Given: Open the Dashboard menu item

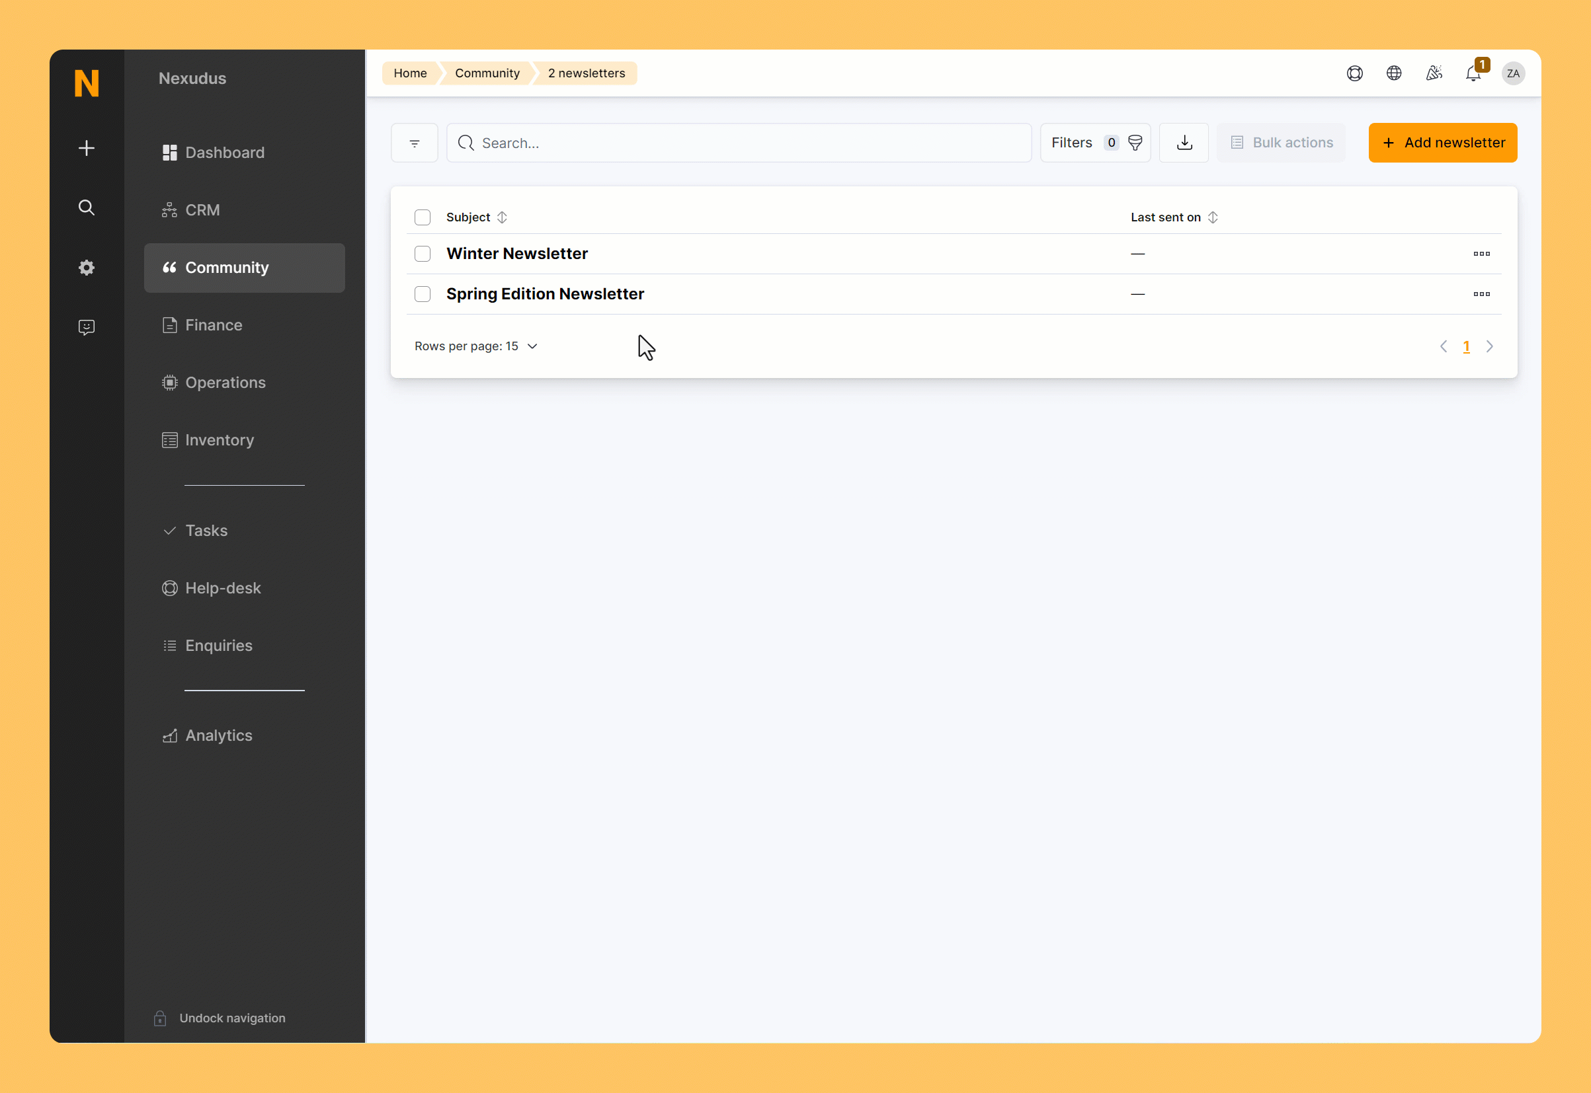Looking at the screenshot, I should (x=245, y=153).
